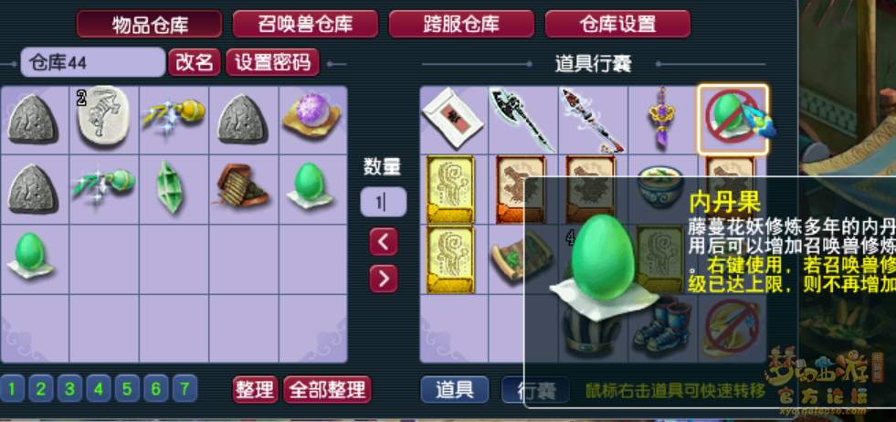Pick the black axe weapon in bag

tap(522, 120)
